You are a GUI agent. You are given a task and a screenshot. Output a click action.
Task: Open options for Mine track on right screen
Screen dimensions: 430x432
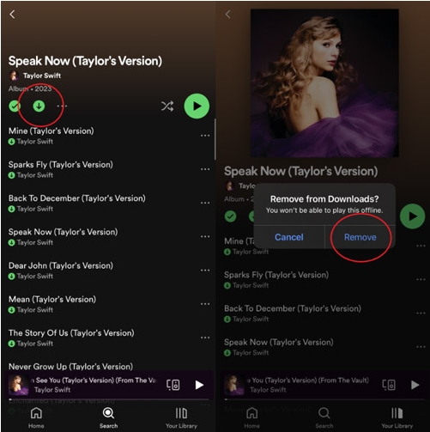pyautogui.click(x=421, y=246)
